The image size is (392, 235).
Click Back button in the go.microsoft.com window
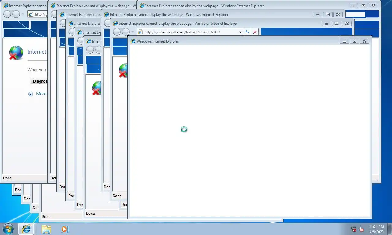click(117, 32)
